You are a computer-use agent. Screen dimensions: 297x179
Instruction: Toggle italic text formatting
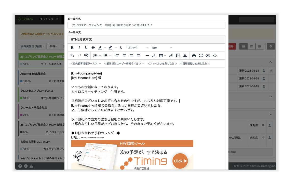tap(79, 48)
